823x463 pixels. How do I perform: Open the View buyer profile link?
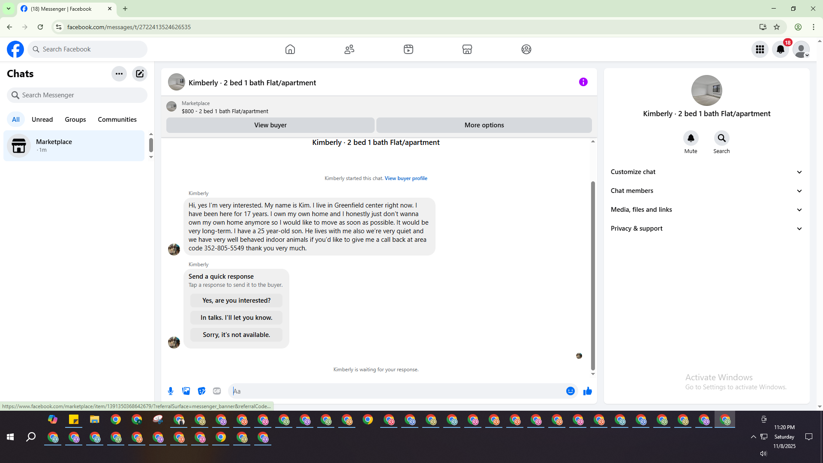click(405, 178)
